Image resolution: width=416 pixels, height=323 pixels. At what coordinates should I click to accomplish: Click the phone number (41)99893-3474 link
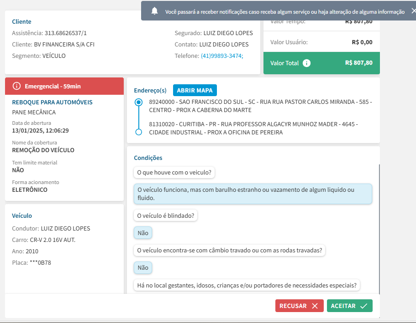click(222, 56)
